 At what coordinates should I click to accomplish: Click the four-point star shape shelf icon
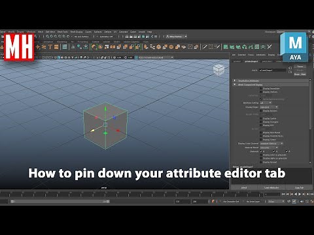pyautogui.click(x=38, y=47)
